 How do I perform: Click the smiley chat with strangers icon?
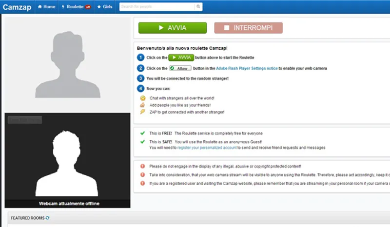[143, 98]
